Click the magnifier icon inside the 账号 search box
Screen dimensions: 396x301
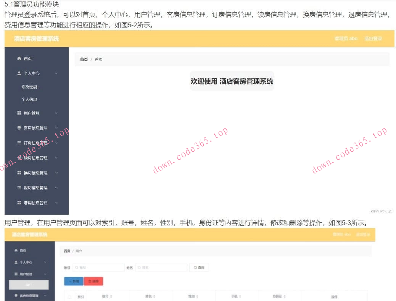(76, 267)
